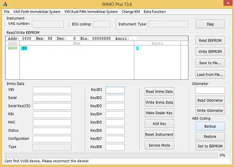234x167 pixels.
Task: Open VAG Forth Immobilizer System menu
Action: point(37,12)
